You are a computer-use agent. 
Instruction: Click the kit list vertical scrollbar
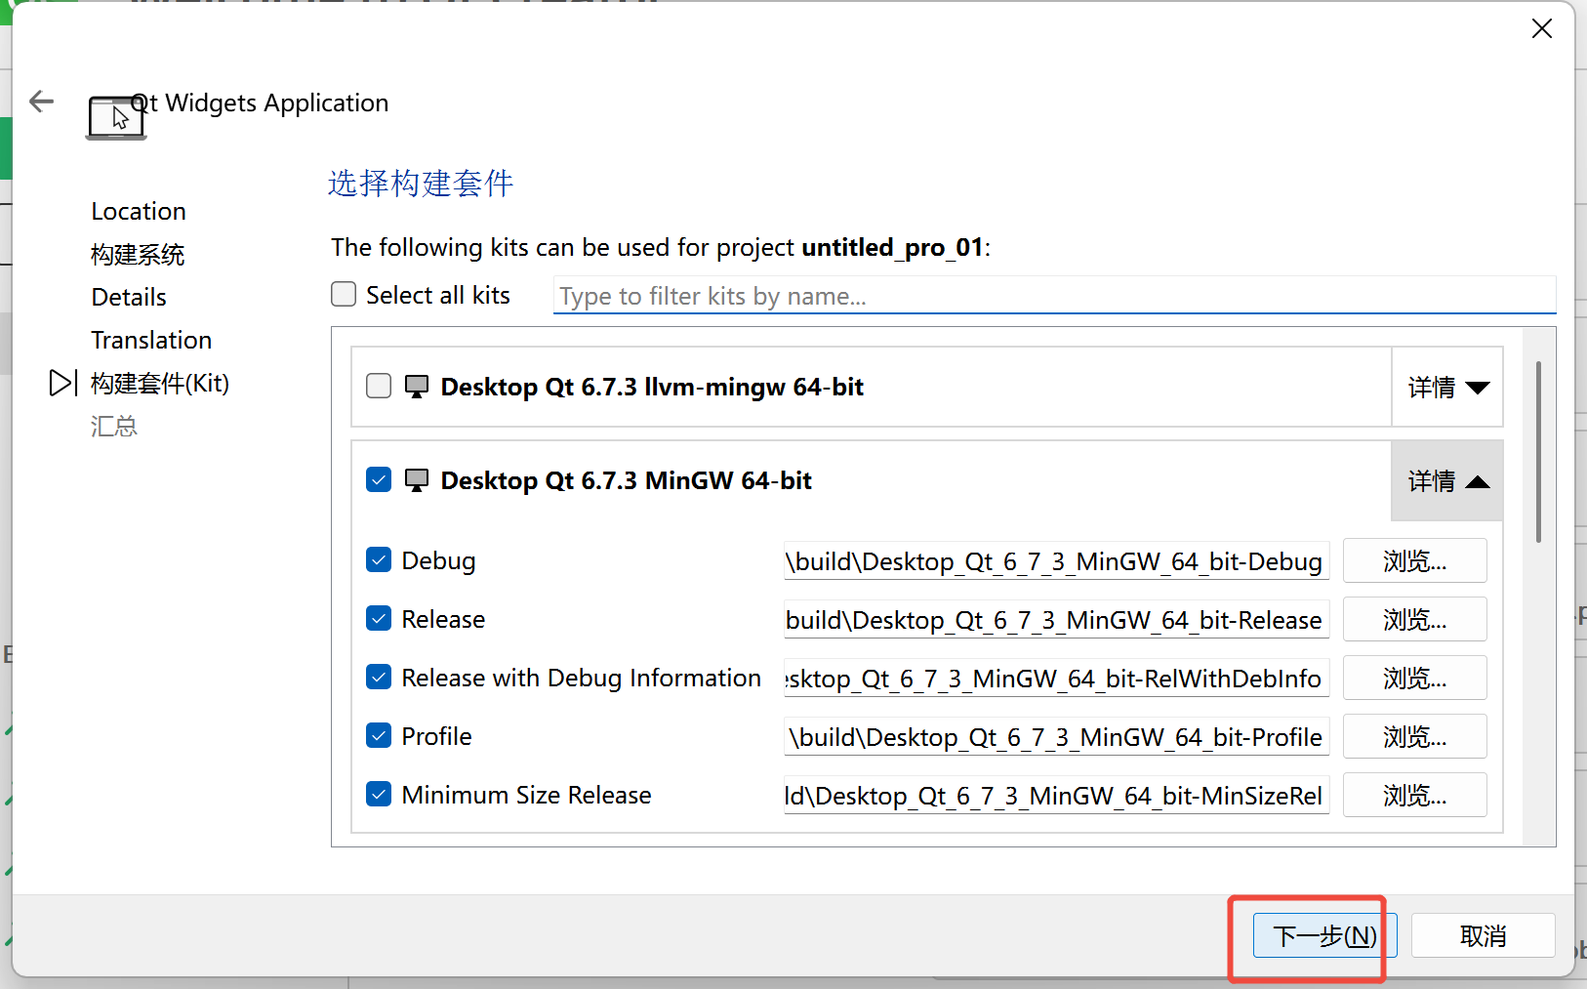click(x=1538, y=452)
